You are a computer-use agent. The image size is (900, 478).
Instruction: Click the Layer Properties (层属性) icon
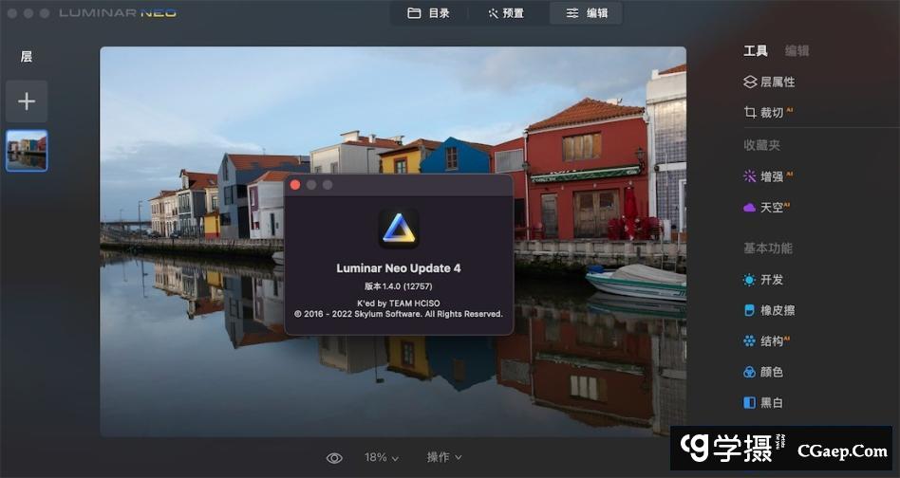(750, 83)
